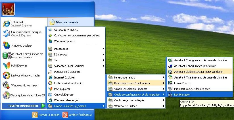Select Outils de gestion intégrés entry
Image resolution: width=234 pixels, height=120 pixels.
136,100
